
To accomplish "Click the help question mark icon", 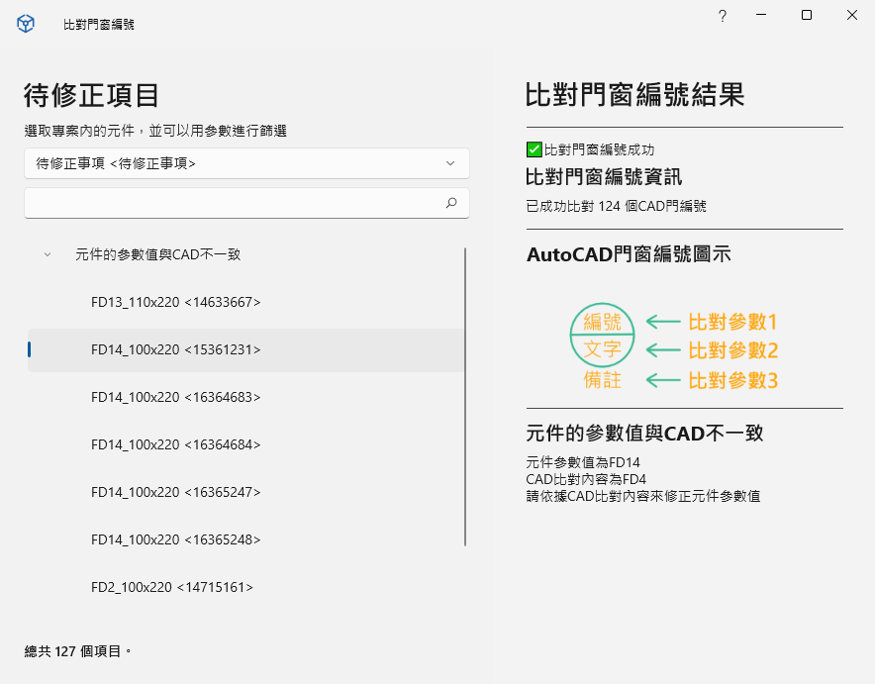I will 723,16.
